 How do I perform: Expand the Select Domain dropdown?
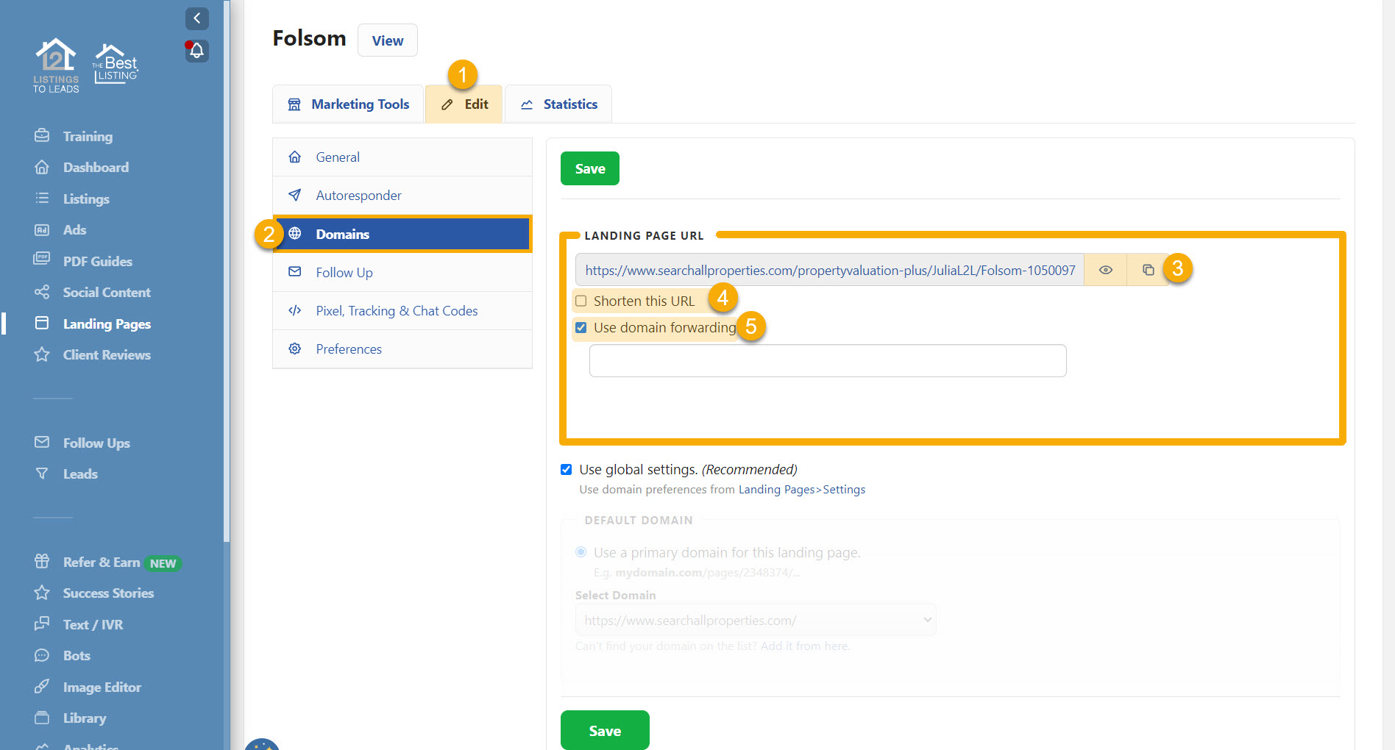[x=755, y=621]
